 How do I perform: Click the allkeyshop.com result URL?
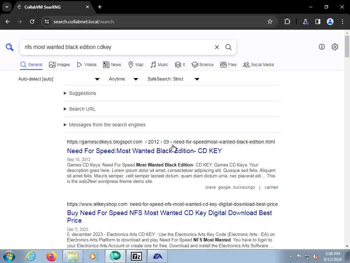tap(172, 204)
